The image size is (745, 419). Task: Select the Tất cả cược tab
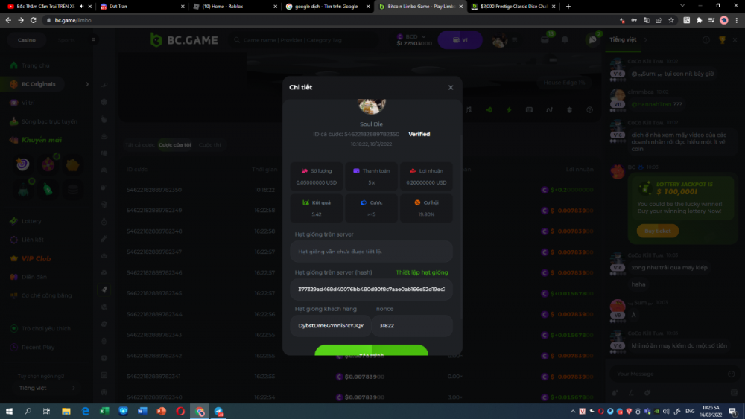pos(139,144)
